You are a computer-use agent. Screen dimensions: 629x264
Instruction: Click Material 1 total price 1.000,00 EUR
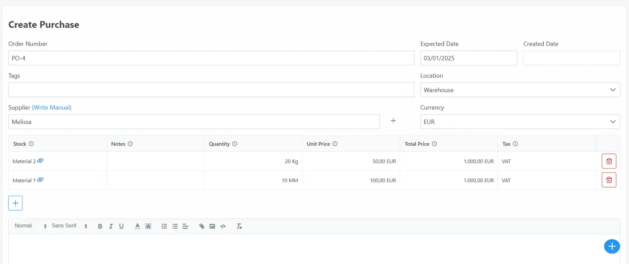coord(449,180)
